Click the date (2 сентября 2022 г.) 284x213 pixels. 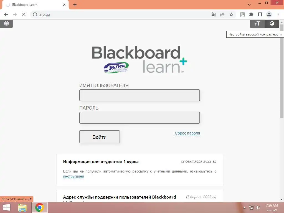coord(199,161)
